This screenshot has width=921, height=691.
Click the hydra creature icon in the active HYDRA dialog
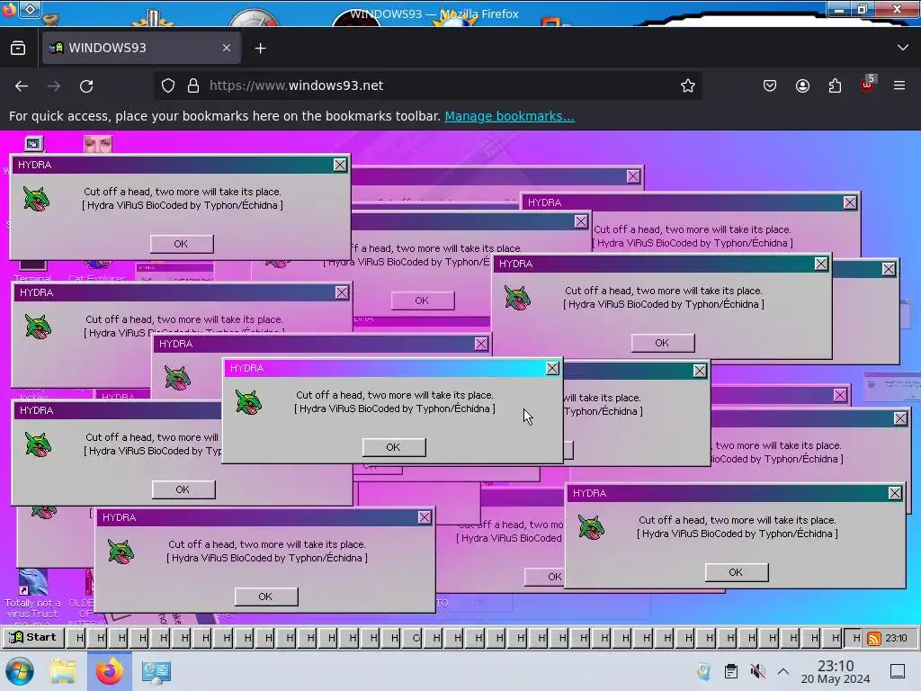pos(248,402)
